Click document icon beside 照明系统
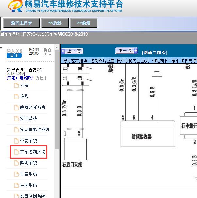 coord(16,163)
